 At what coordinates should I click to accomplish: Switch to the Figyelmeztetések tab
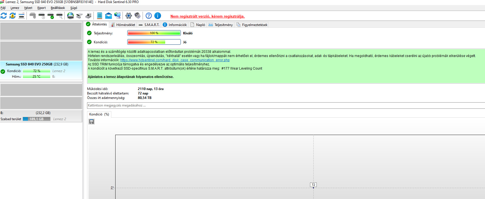[252, 25]
